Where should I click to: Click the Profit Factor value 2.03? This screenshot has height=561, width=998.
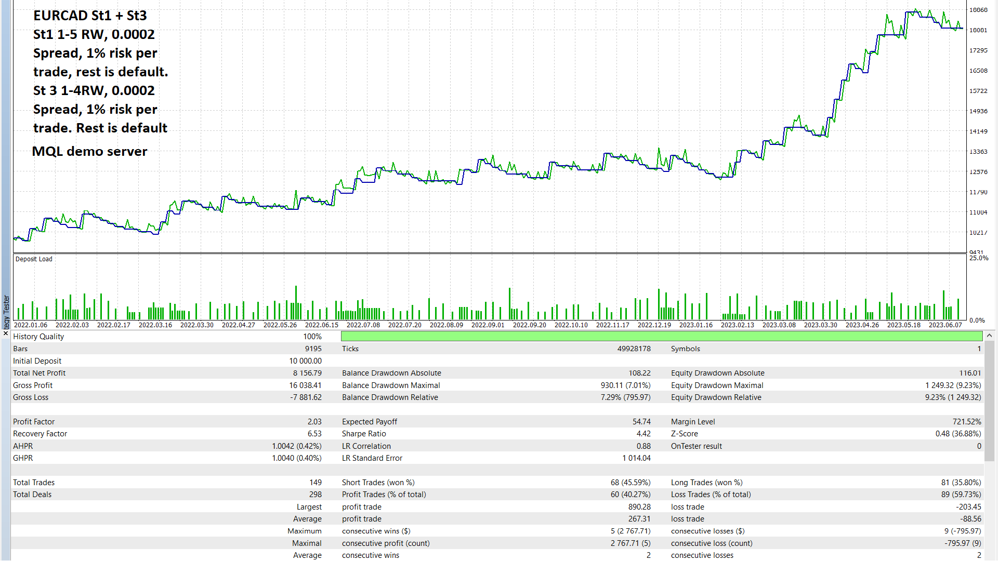314,422
